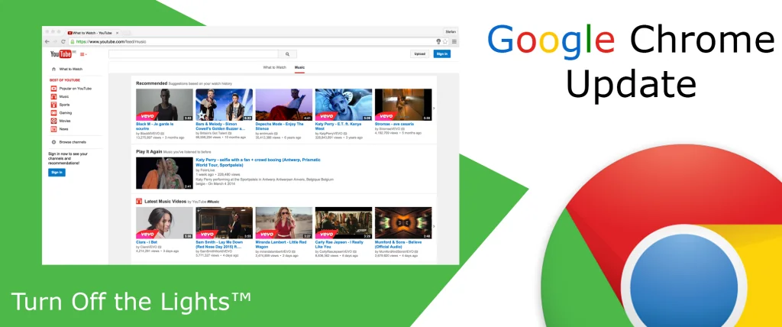Click the Katy Perry - selfie with a fan title
Viewport: 782px width, 327px height.
click(258, 162)
